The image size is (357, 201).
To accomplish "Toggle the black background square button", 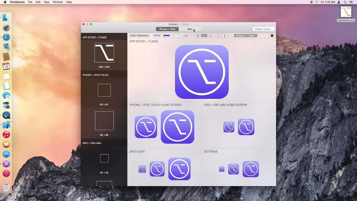I will [x=272, y=35].
